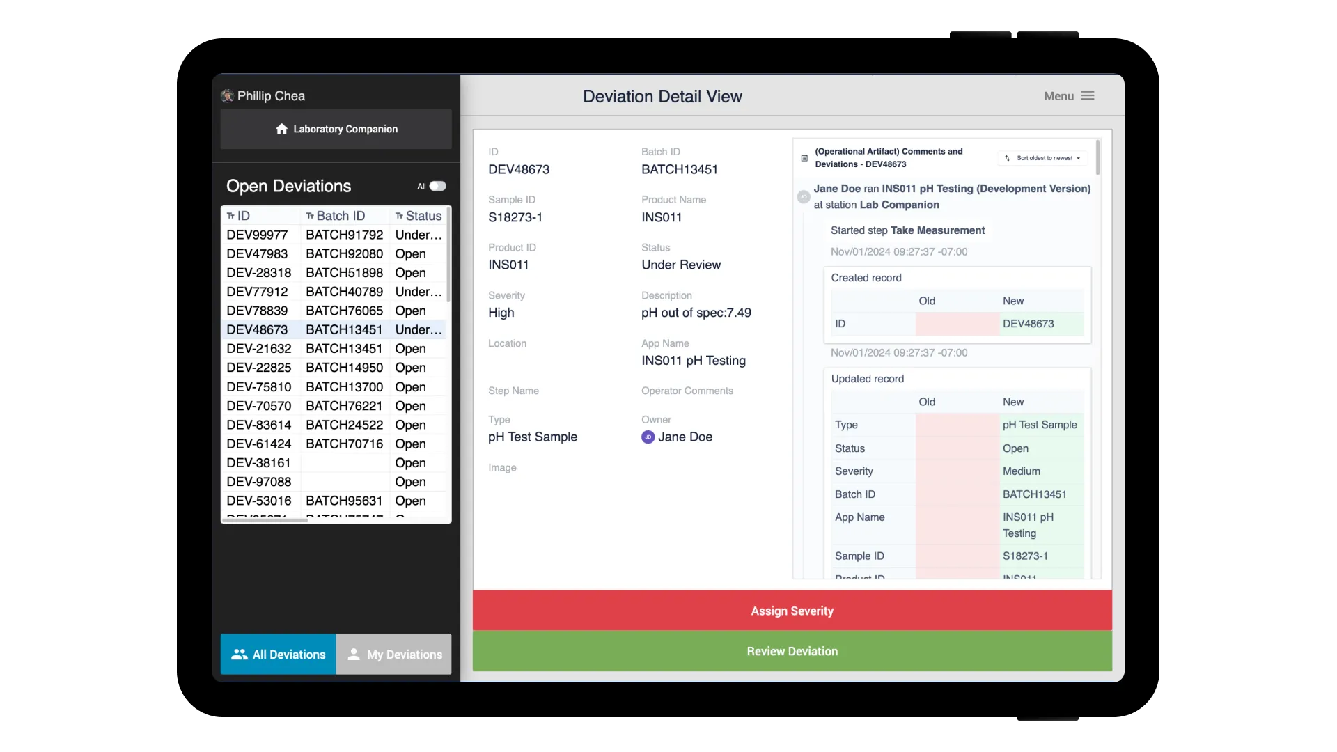Click the Batch ID value BATCH13451 in details
1337x752 pixels.
coord(680,169)
